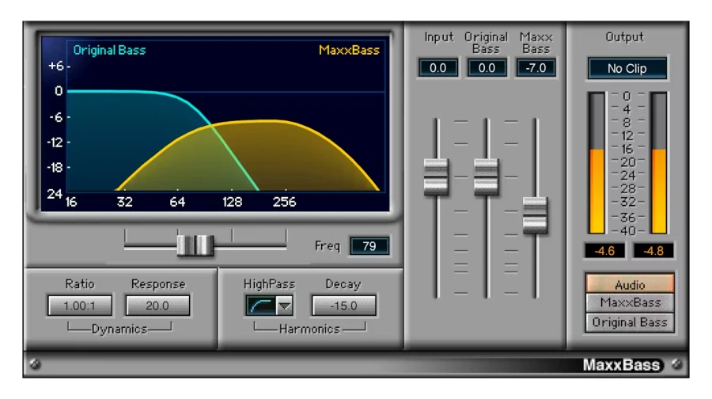
Task: Click the Ratio value 1.00:1
Action: click(x=80, y=306)
